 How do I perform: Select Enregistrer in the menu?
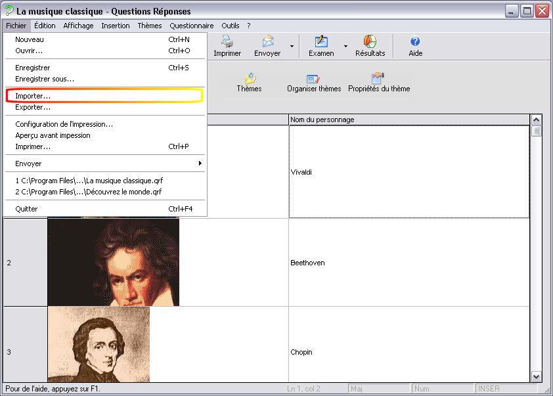[104, 68]
